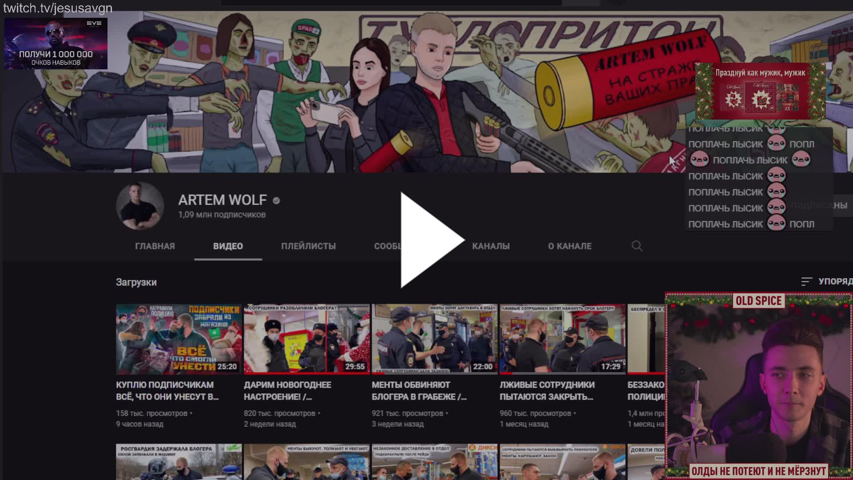Click the EVE Online ad banner

[56, 44]
